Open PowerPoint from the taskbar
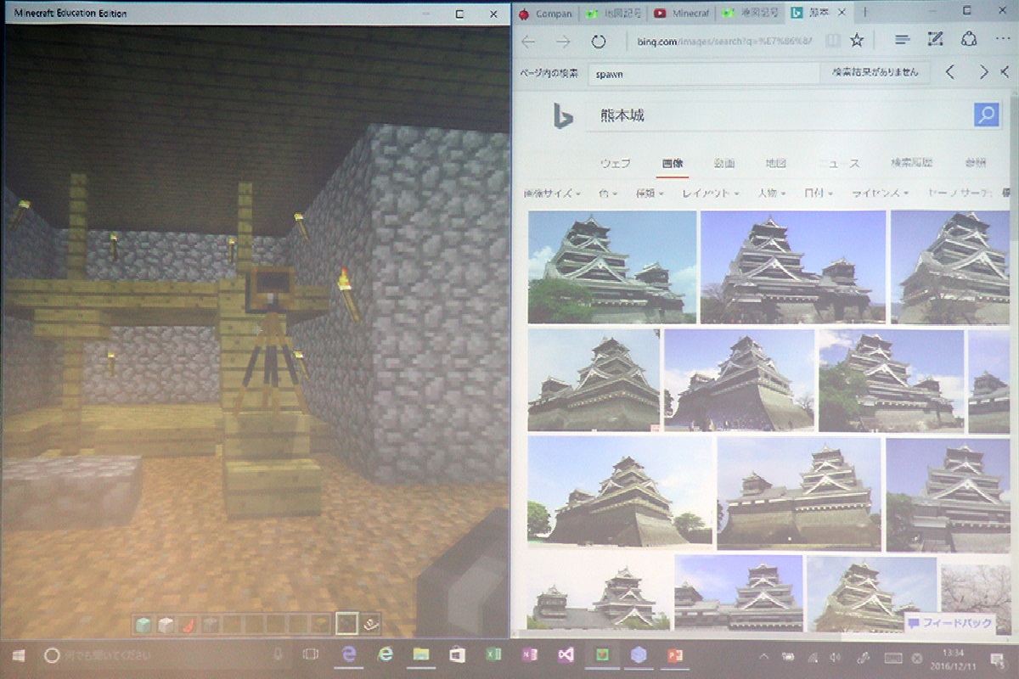Image resolution: width=1019 pixels, height=679 pixels. (676, 655)
